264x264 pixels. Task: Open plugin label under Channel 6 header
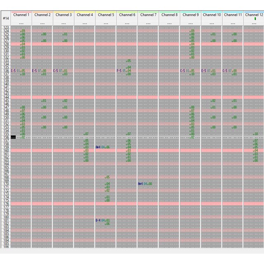click(127, 23)
